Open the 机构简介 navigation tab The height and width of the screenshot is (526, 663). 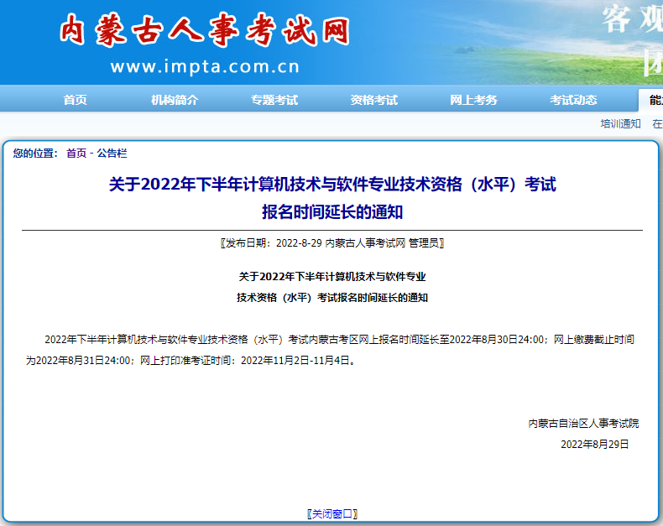click(x=175, y=100)
